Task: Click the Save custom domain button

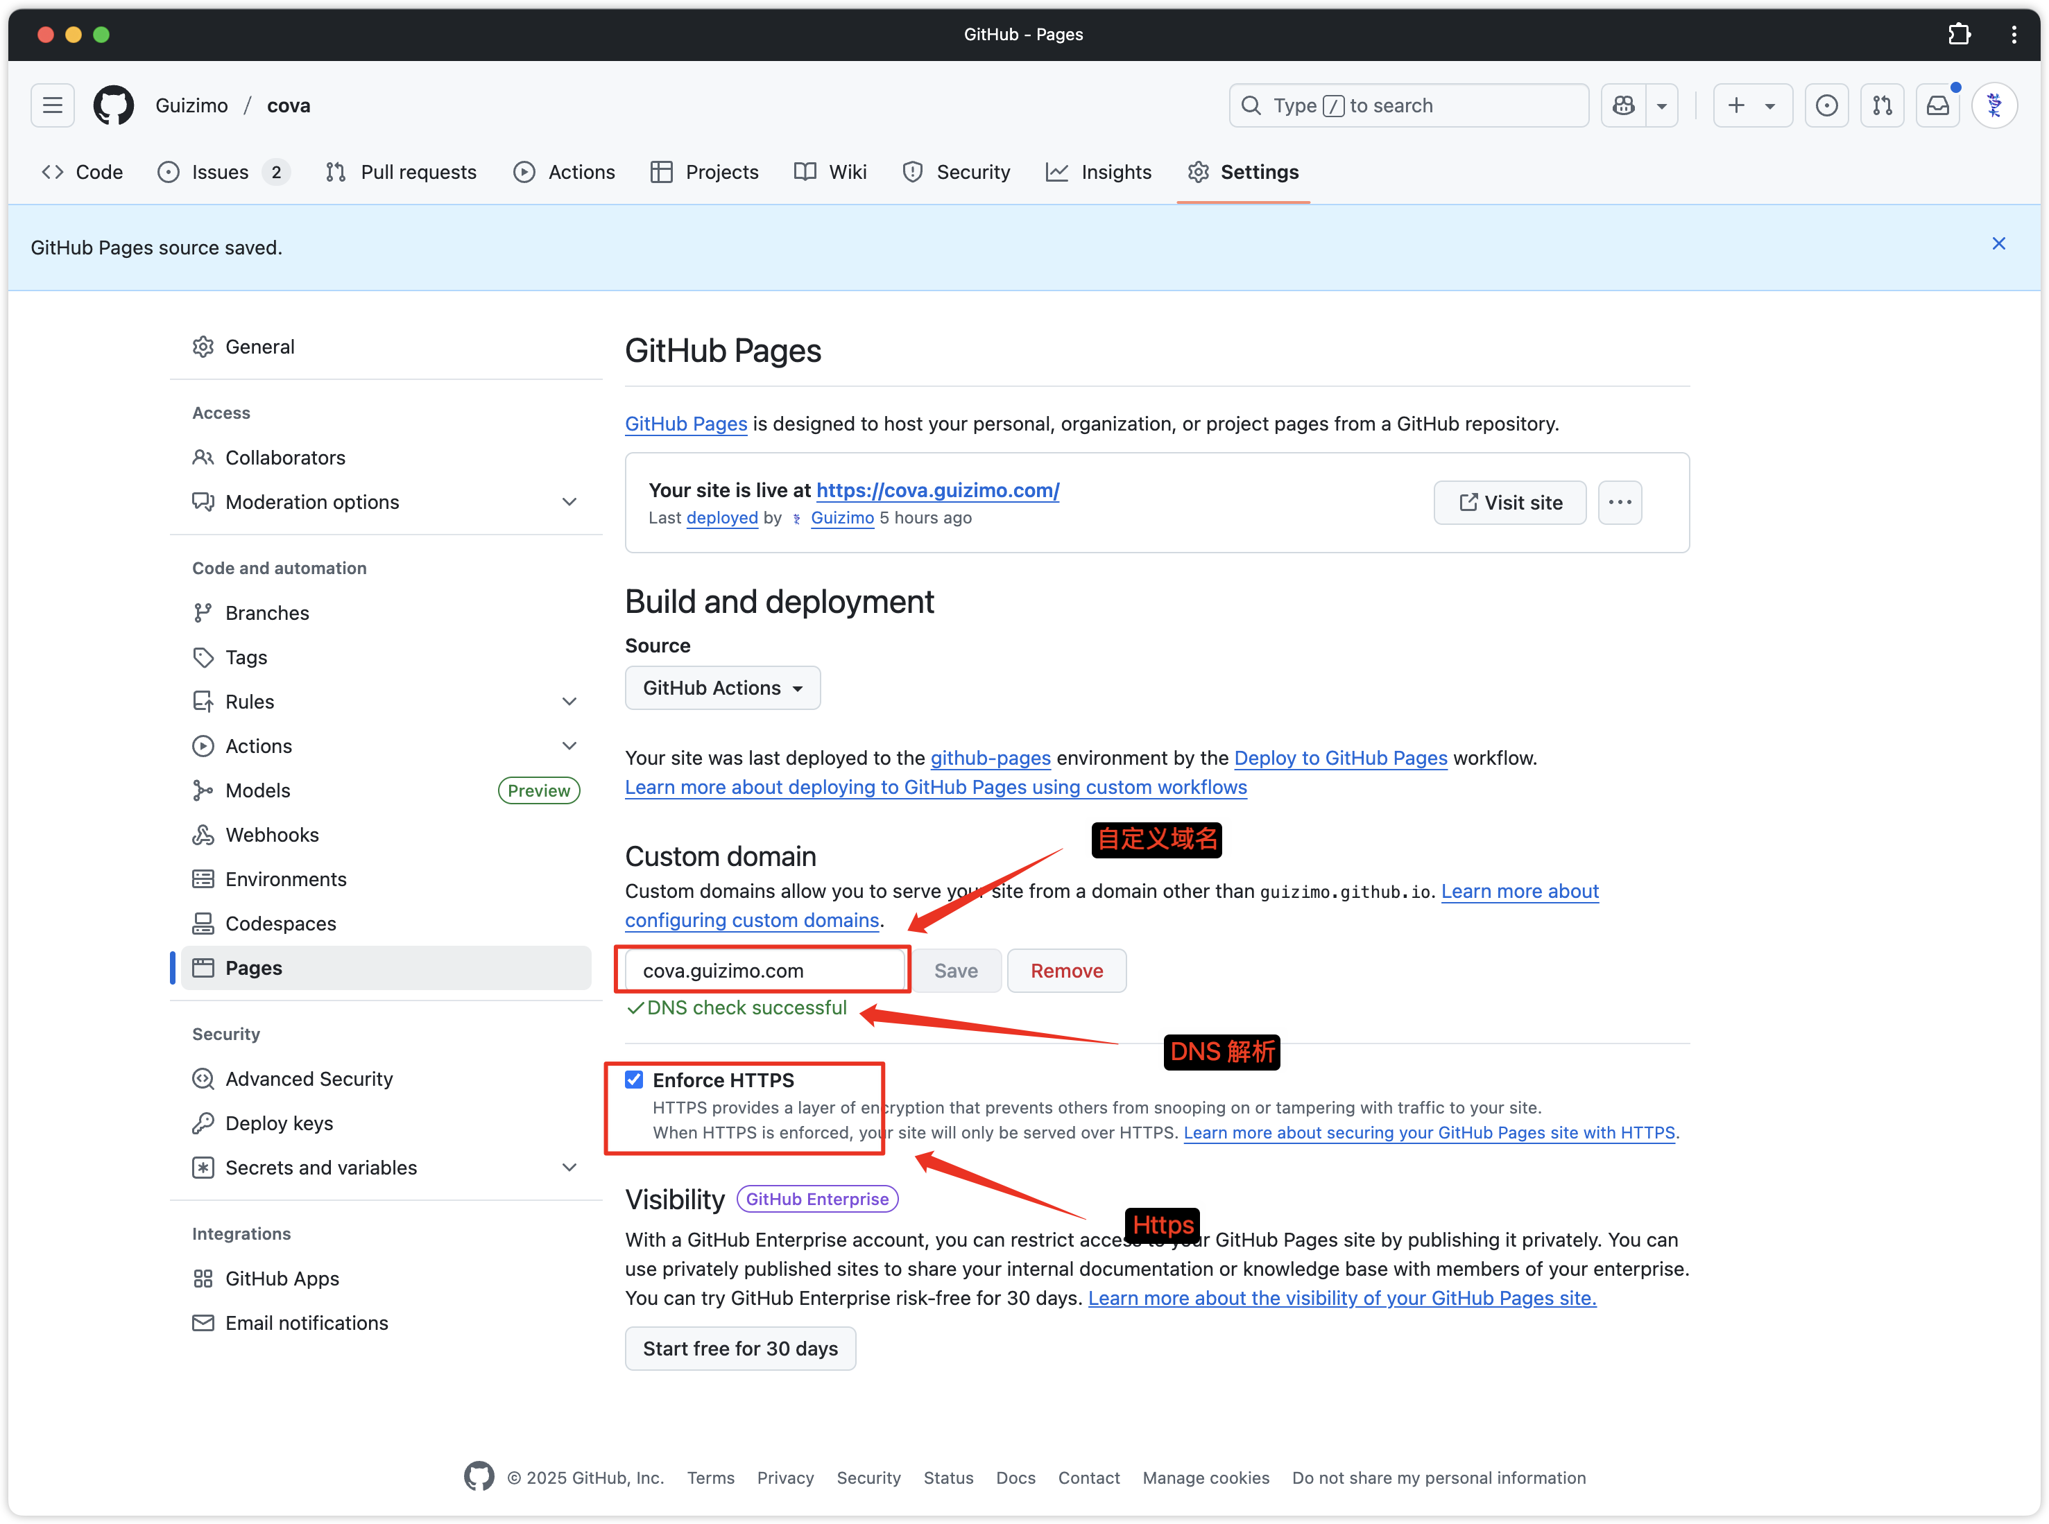Action: pyautogui.click(x=955, y=971)
